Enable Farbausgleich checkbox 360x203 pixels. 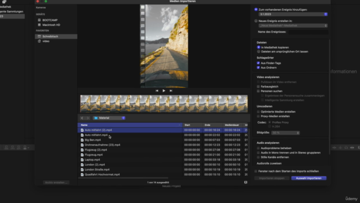258,86
